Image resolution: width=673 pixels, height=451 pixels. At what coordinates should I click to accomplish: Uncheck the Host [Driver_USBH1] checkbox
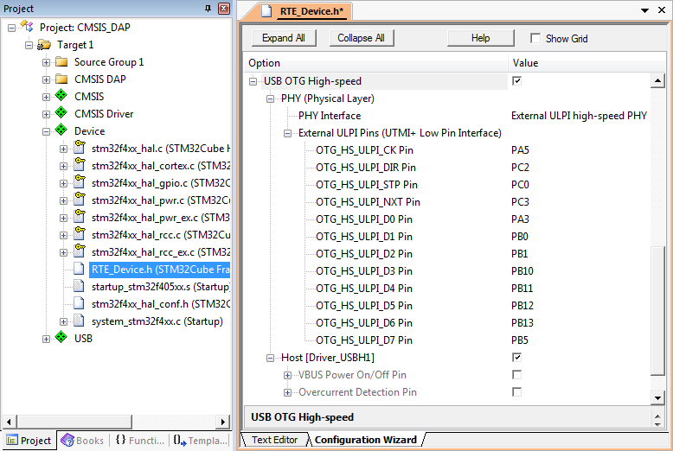[x=517, y=357]
